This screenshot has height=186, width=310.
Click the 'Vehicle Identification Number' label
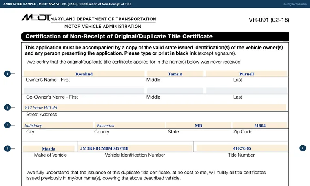[x=135, y=155]
